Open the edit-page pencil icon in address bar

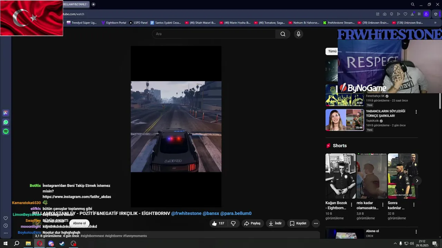click(378, 14)
